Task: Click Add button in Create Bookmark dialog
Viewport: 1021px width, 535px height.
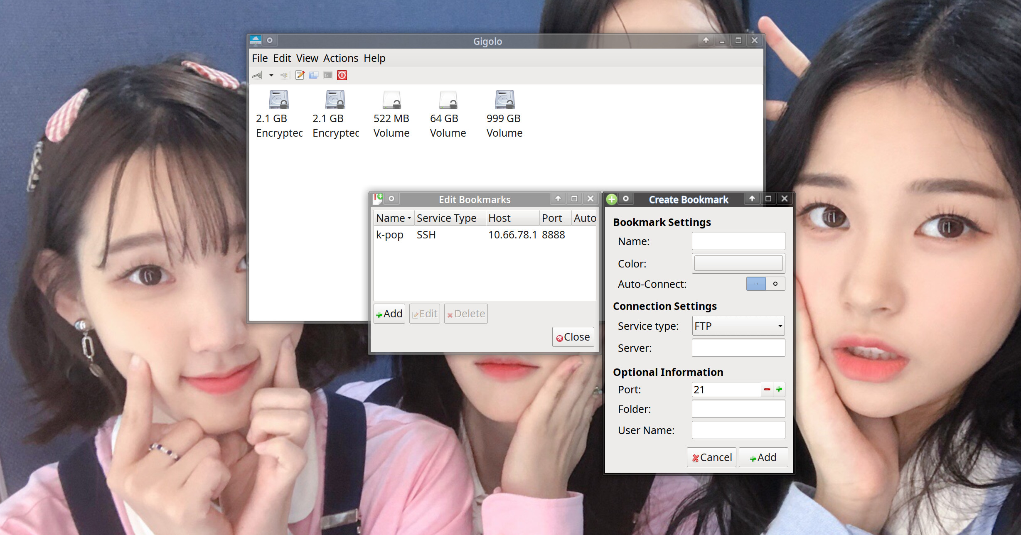Action: (x=763, y=457)
